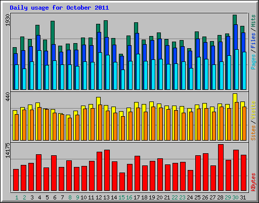Click day 4 on the x-axis
259x203 pixels.
[39, 197]
